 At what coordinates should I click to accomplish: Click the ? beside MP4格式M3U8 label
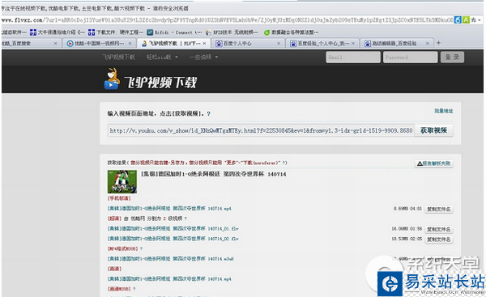pyautogui.click(x=141, y=248)
